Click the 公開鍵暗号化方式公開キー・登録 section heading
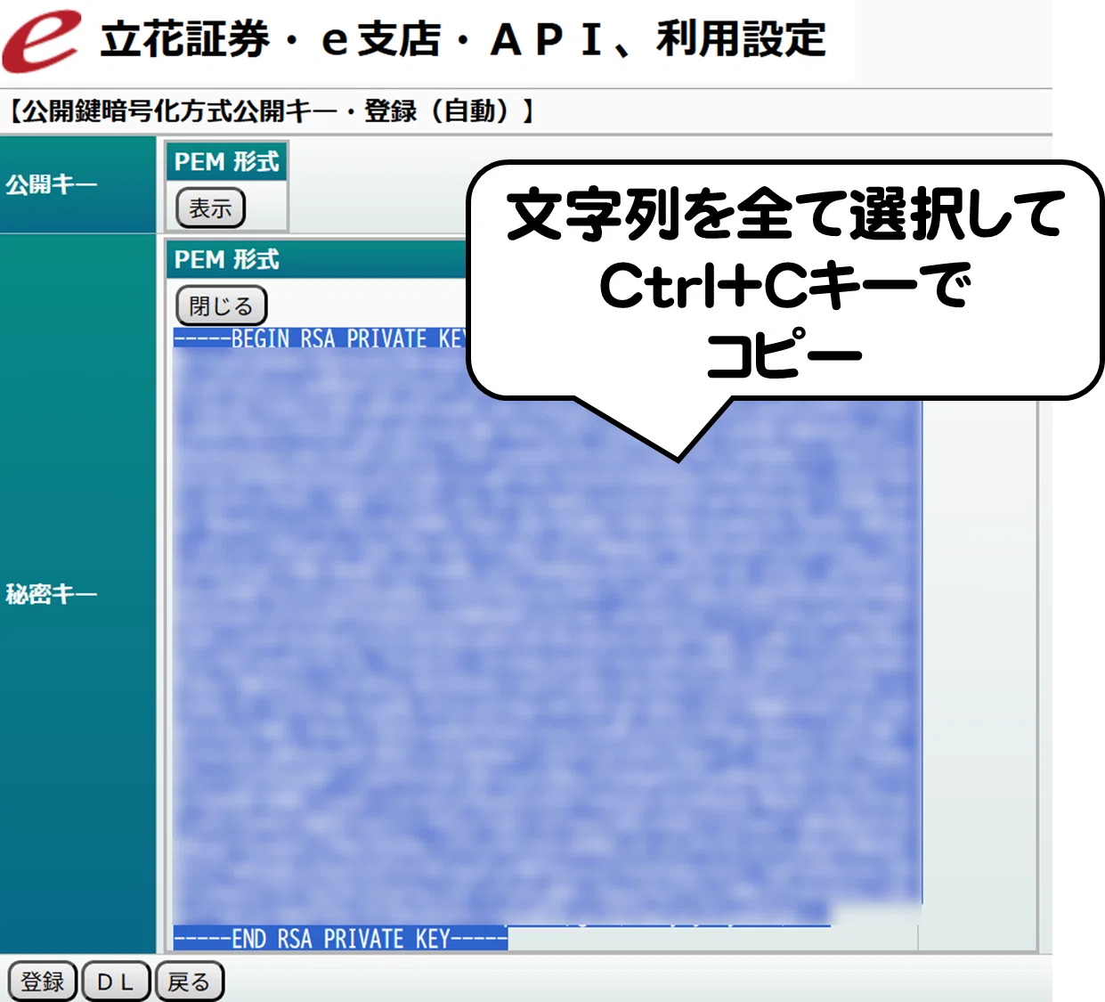 [272, 111]
